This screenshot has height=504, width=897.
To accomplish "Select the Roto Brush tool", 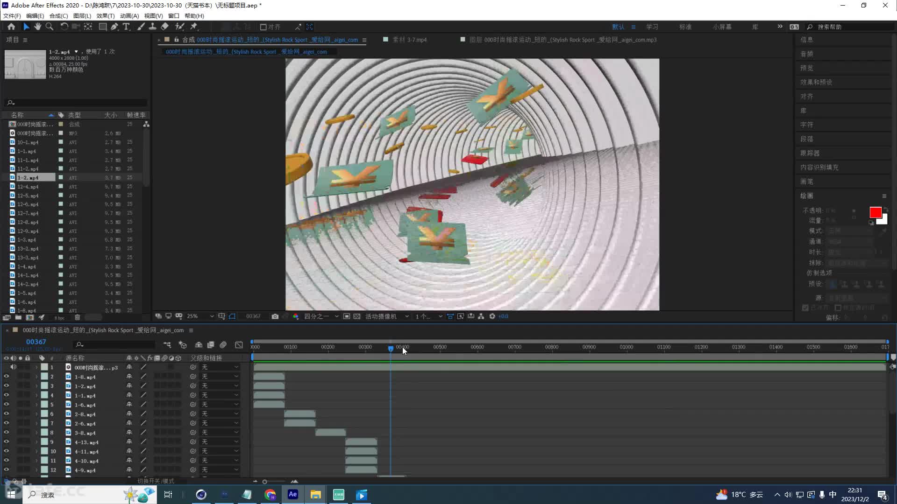I will (x=179, y=27).
